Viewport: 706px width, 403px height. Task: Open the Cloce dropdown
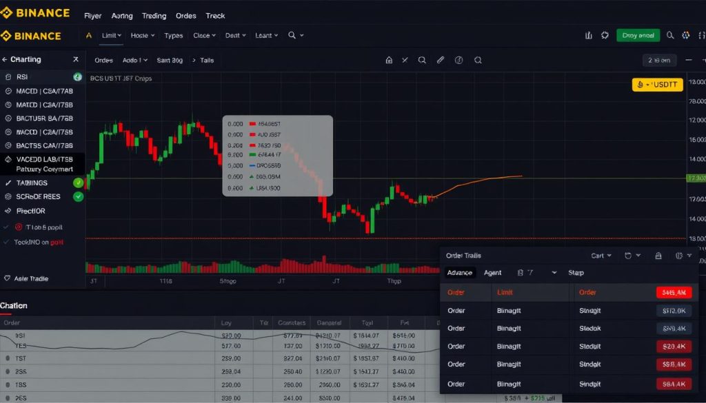click(x=204, y=36)
